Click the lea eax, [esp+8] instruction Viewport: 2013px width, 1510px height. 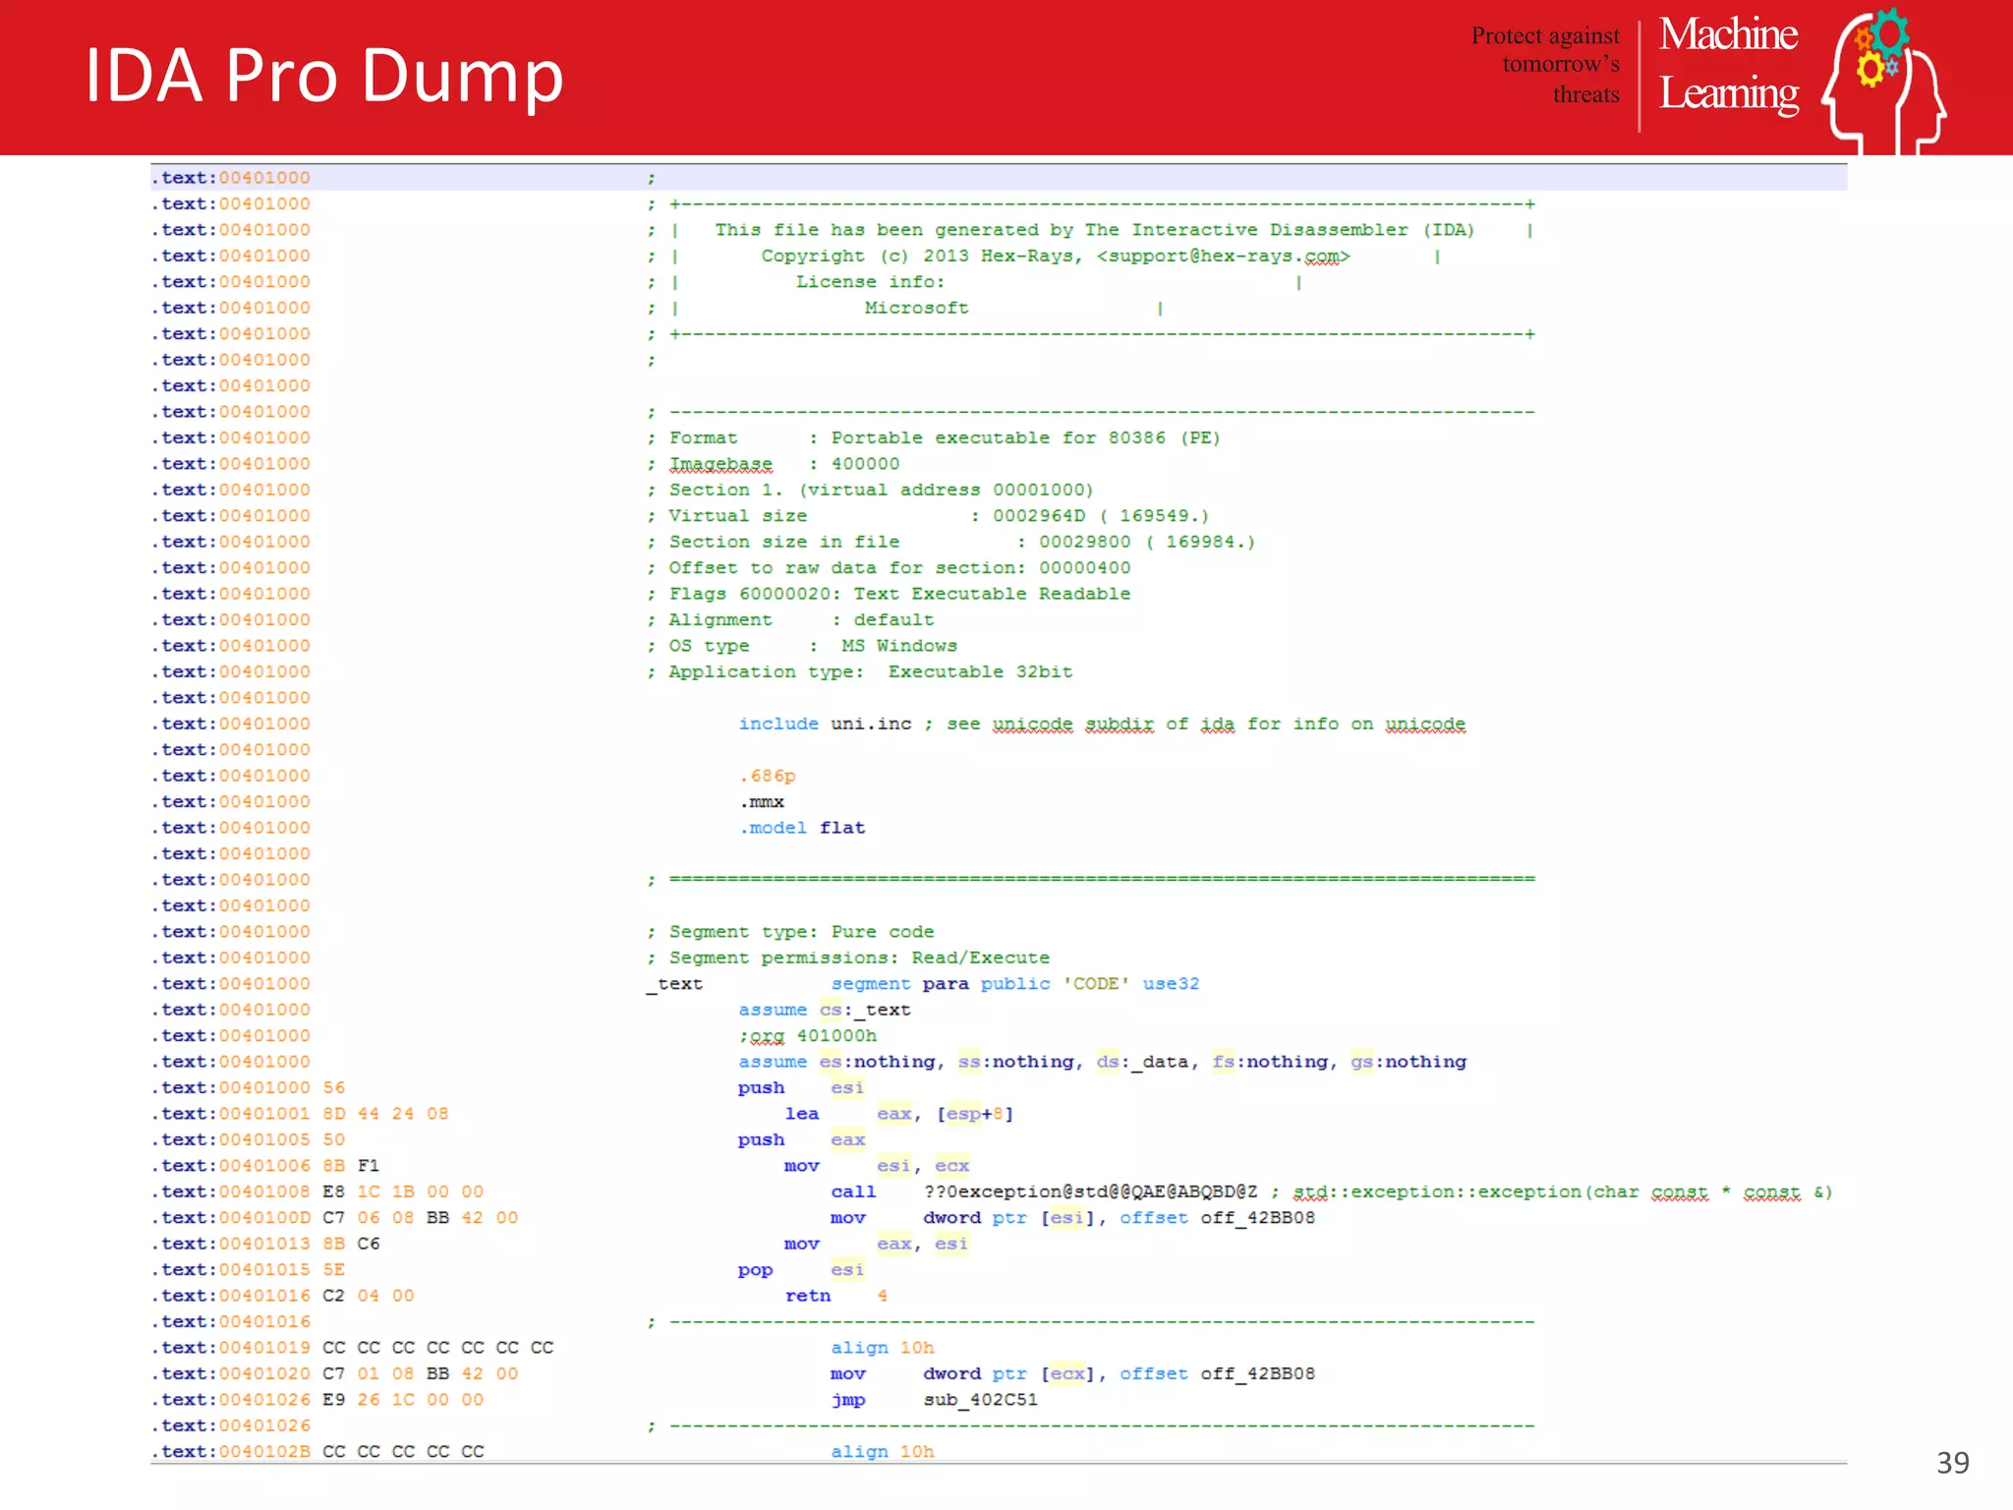click(x=898, y=1114)
